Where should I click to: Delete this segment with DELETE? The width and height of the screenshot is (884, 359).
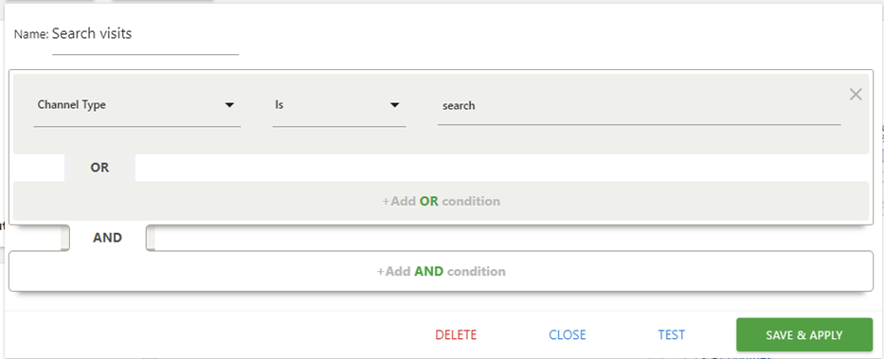tap(456, 334)
